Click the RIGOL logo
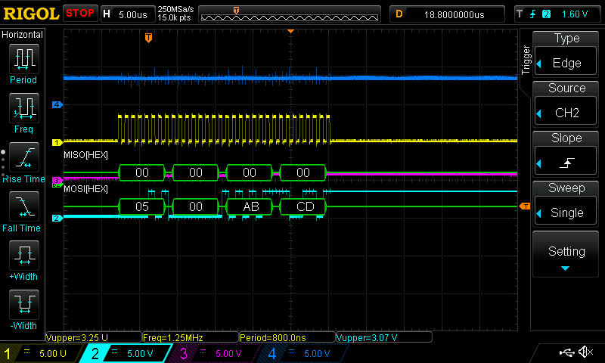 click(31, 14)
